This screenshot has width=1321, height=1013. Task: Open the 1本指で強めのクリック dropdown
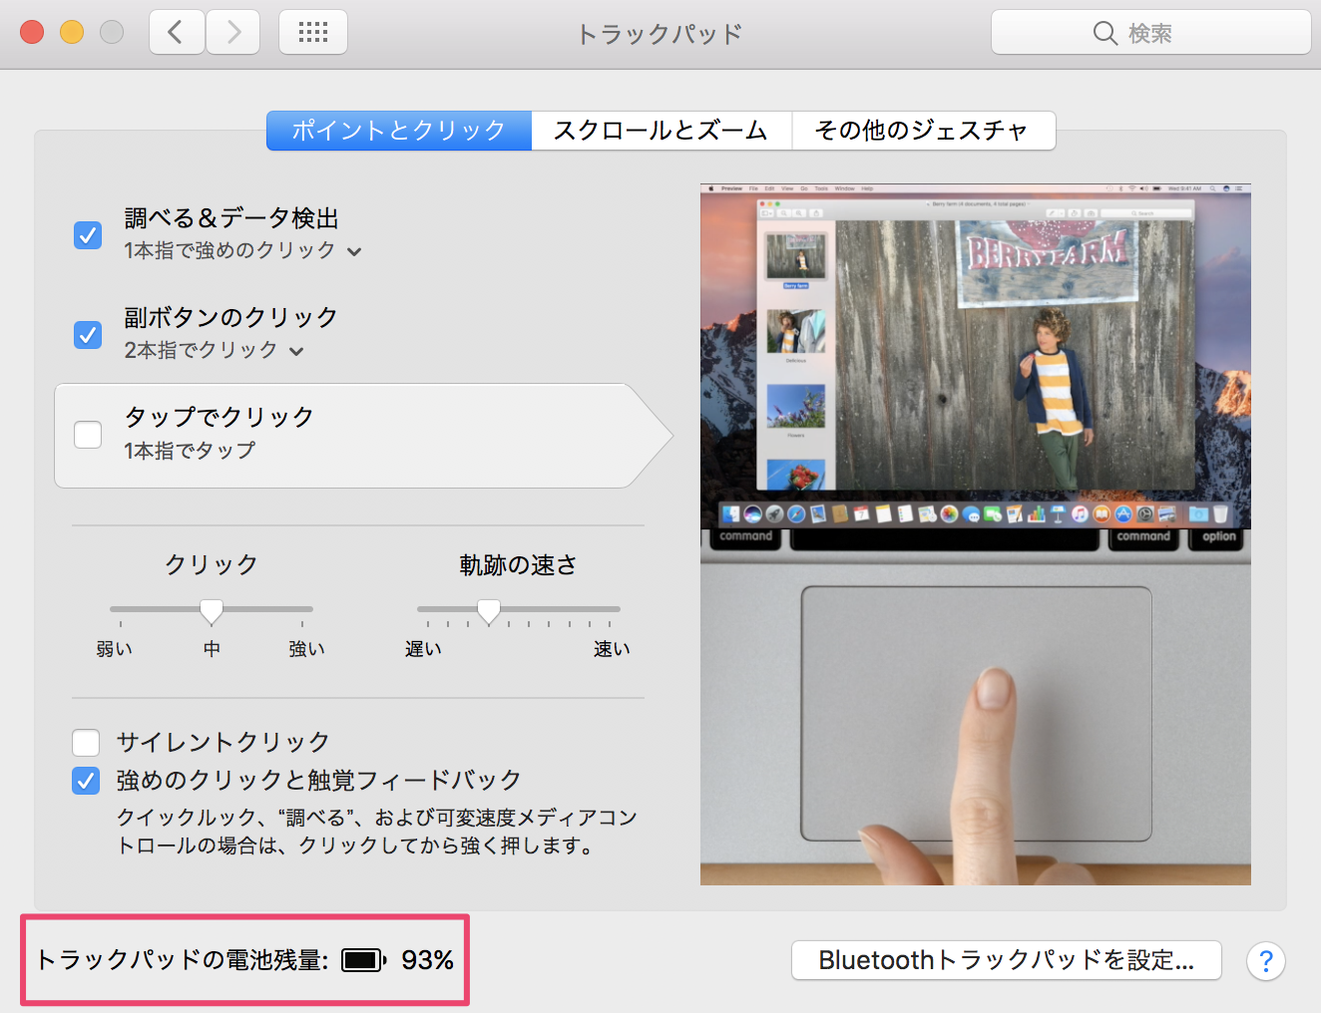click(x=354, y=251)
